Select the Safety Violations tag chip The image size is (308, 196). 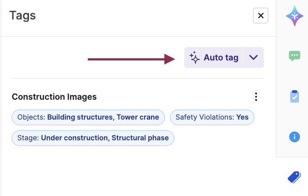[212, 117]
